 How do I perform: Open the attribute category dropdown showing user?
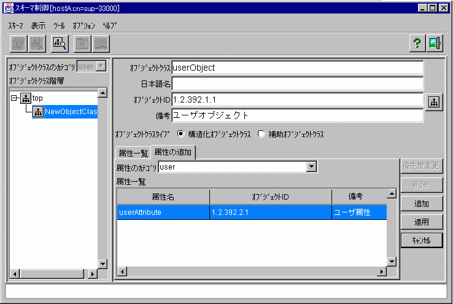click(x=311, y=166)
